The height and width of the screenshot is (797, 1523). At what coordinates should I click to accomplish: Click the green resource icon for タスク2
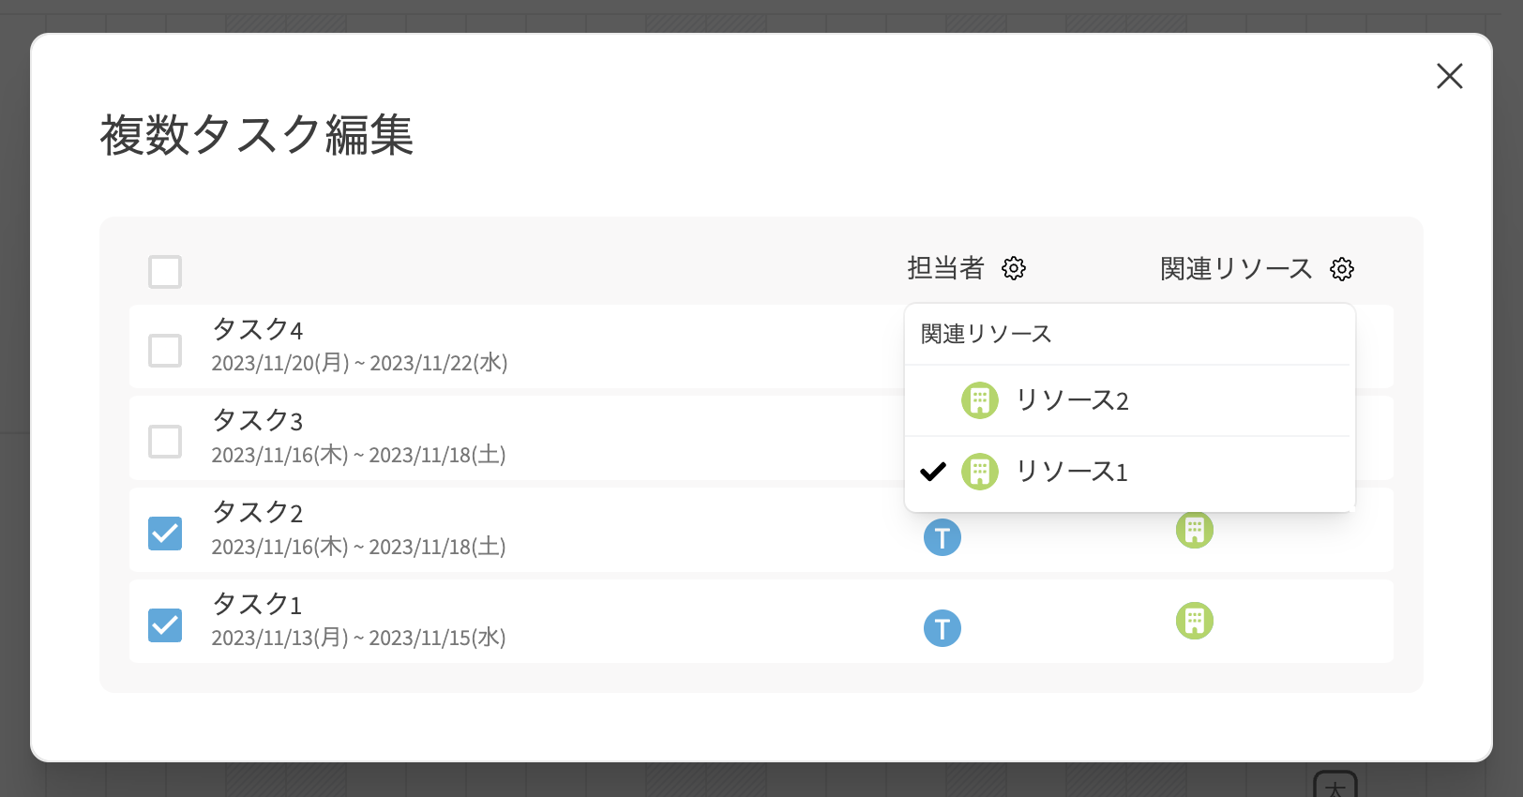click(1195, 531)
